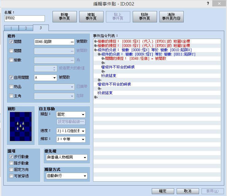Select the 怪Y variable control command line

tap(157, 46)
